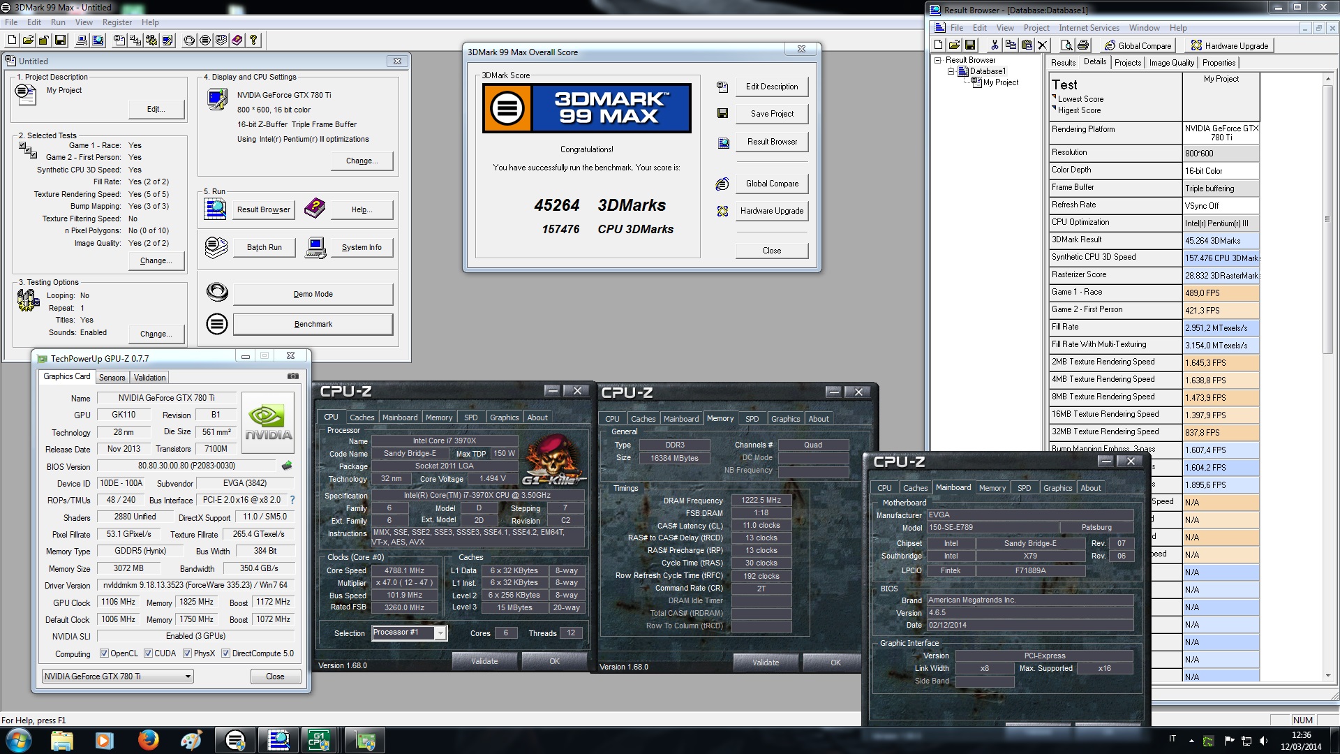Open Windows Media Player from taskbar
1340x754 pixels.
point(105,740)
